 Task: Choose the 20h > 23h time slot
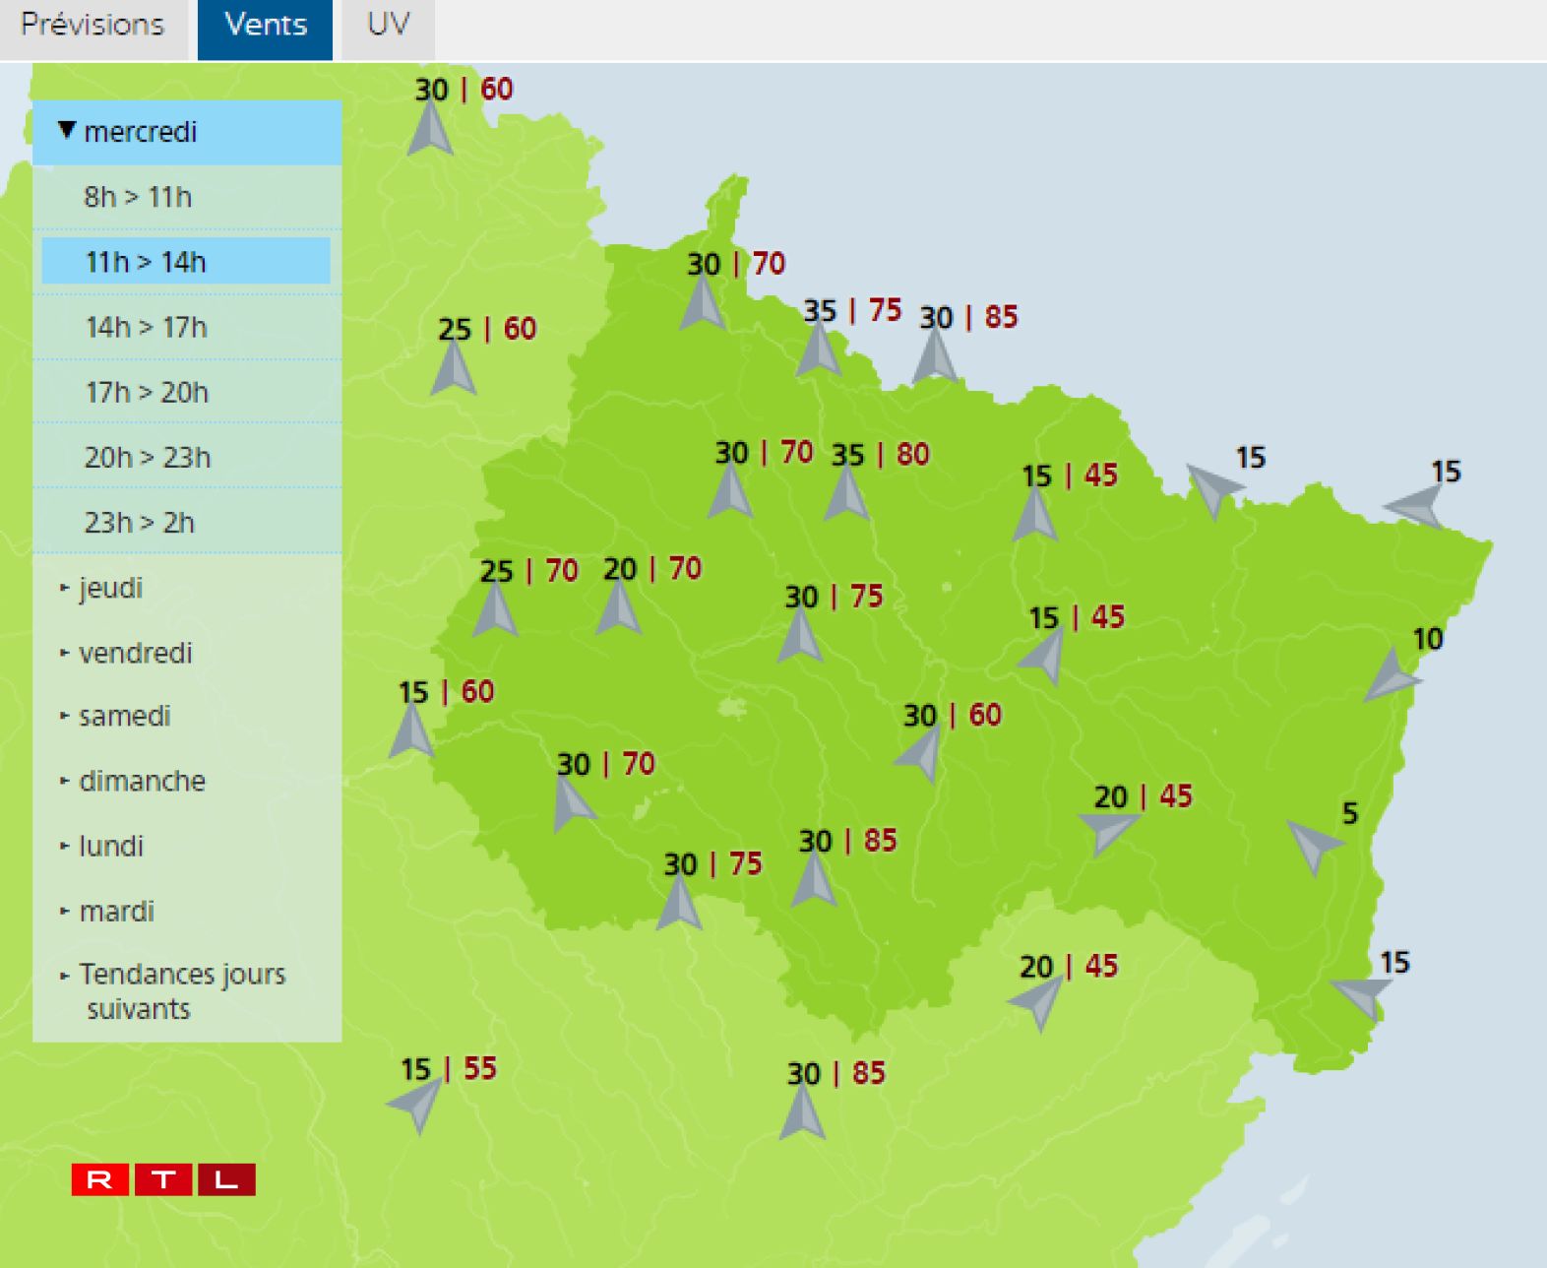coord(148,457)
